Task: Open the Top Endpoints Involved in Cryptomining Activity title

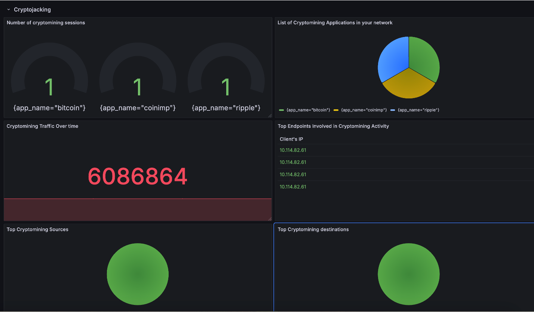Action: point(334,126)
